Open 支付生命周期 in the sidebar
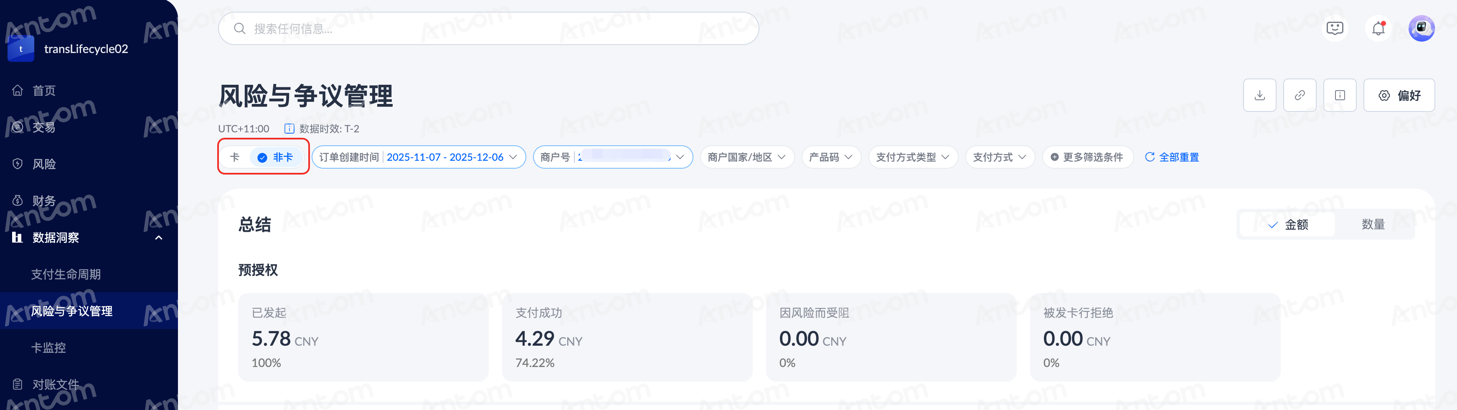This screenshot has height=410, width=1457. [66, 274]
